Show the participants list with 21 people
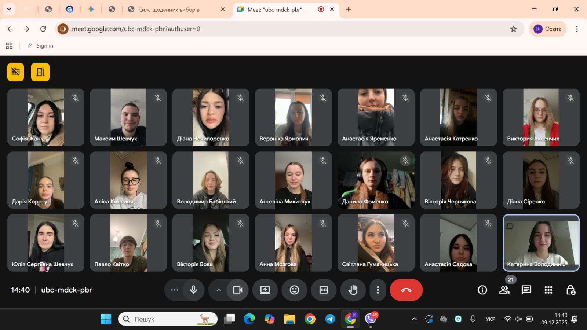587x330 pixels. point(504,290)
